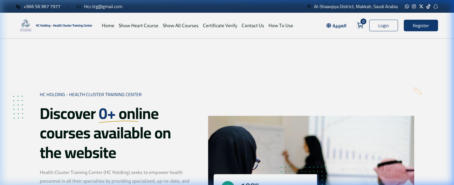Open the shopping cart icon
The image size is (454, 185).
pyautogui.click(x=360, y=25)
